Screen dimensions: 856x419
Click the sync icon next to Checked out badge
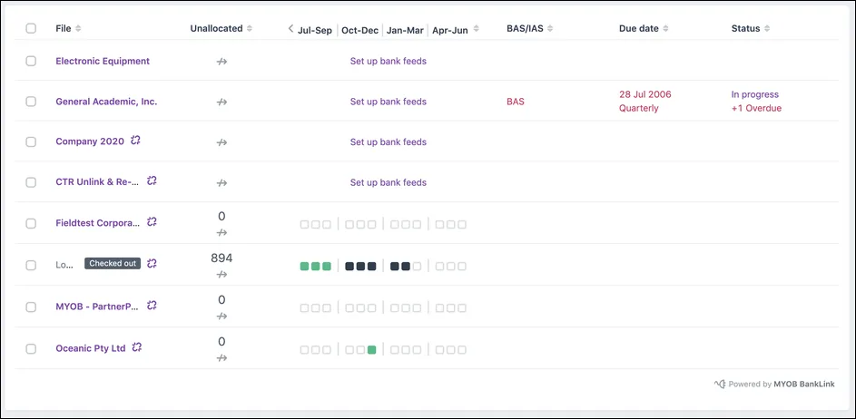point(152,264)
